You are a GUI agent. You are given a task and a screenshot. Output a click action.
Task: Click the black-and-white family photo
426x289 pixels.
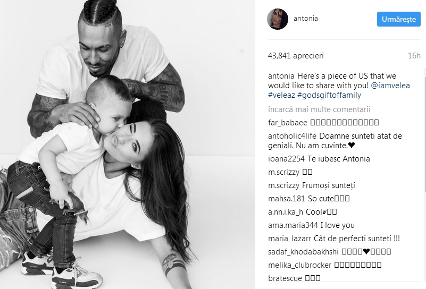(128, 144)
